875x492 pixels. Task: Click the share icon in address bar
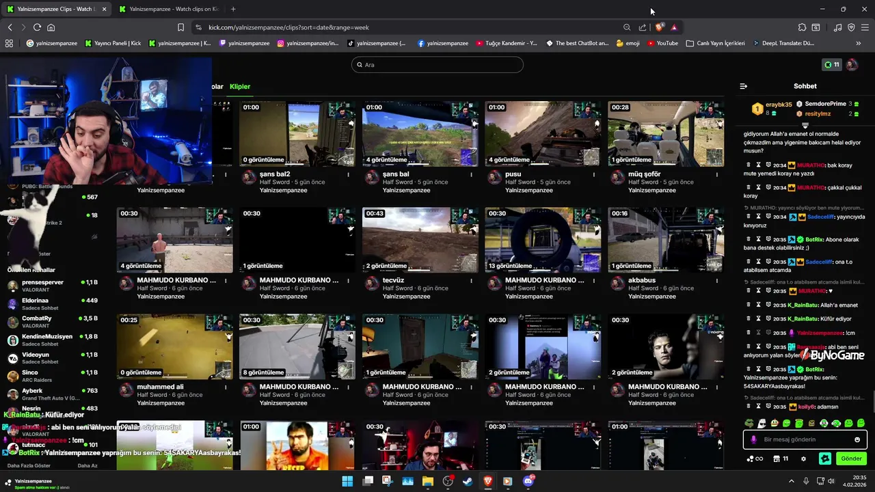[x=643, y=27]
